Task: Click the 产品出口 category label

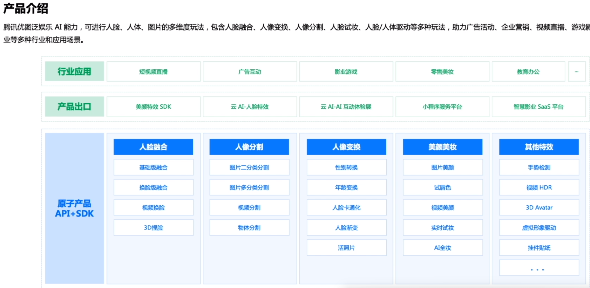Action: pos(74,107)
